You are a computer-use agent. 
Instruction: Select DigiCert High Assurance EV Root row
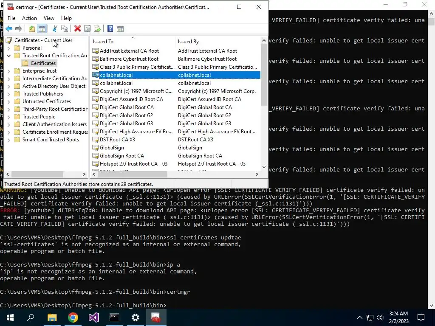coord(176,132)
